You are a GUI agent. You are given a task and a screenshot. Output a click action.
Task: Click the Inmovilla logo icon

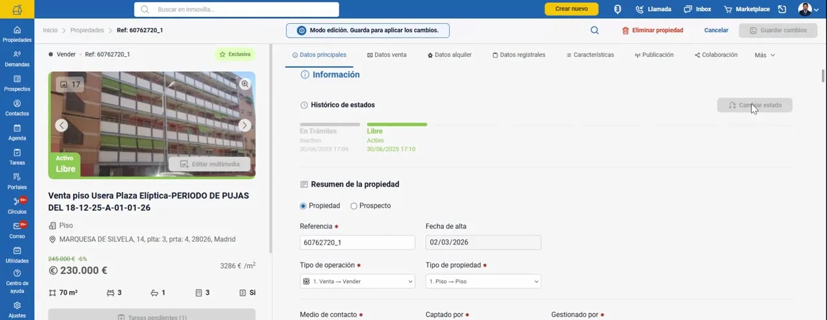[x=17, y=9]
